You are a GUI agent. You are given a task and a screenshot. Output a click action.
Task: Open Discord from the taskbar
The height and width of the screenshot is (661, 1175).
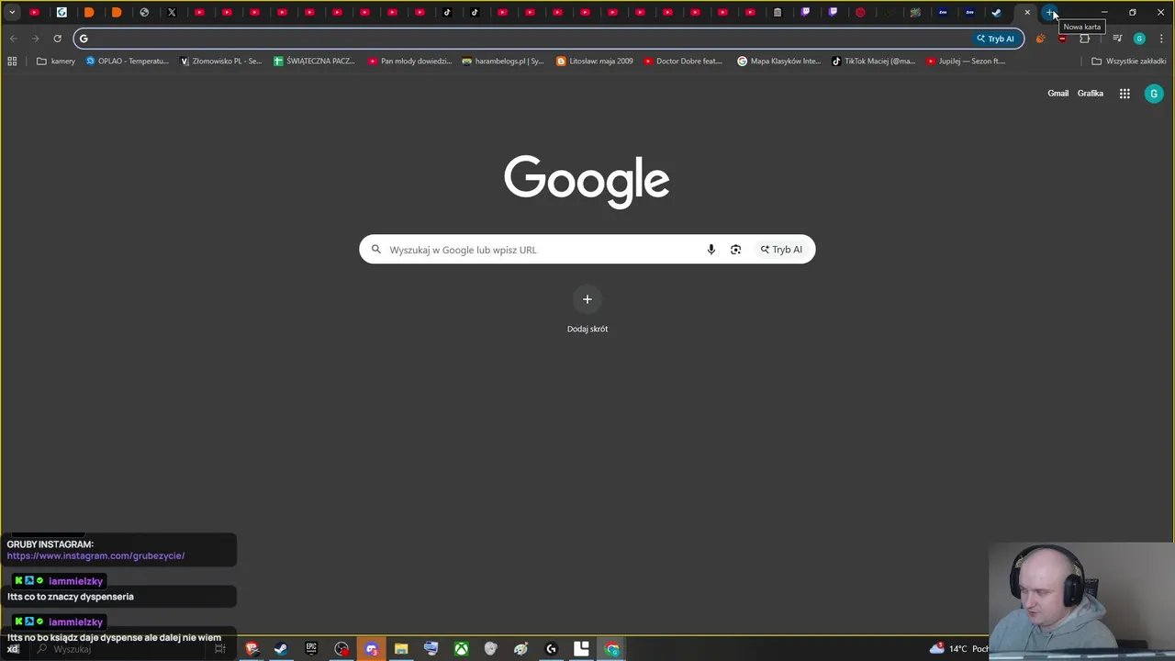[372, 649]
